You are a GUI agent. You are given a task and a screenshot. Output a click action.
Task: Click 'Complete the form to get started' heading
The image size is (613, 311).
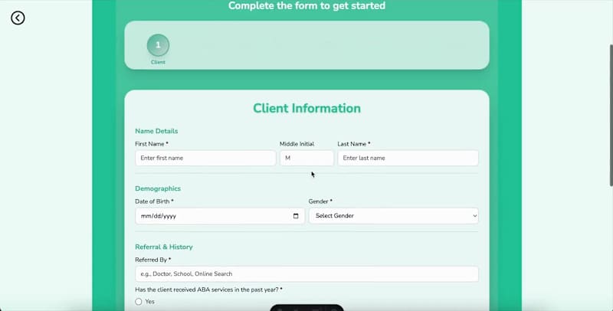(307, 5)
